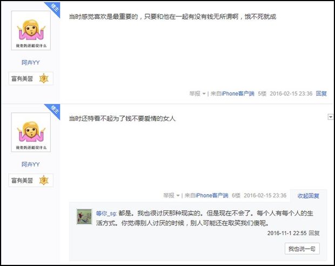
Task: Follow the iPhone客户端 link on the 6楼 post
Action: [x=212, y=195]
